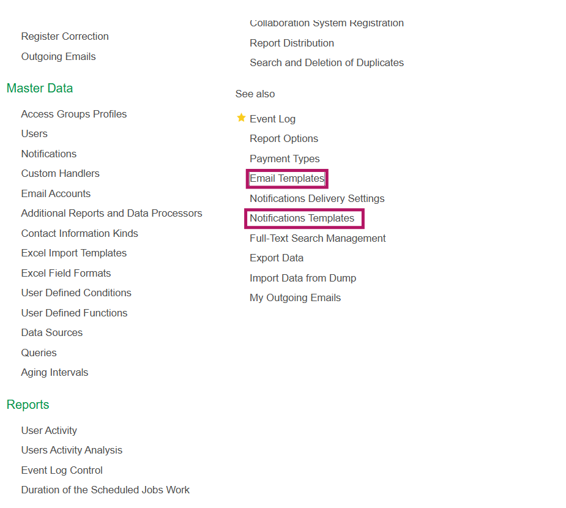The height and width of the screenshot is (508, 566).
Task: Go to Excel Import Templates
Action: click(74, 253)
